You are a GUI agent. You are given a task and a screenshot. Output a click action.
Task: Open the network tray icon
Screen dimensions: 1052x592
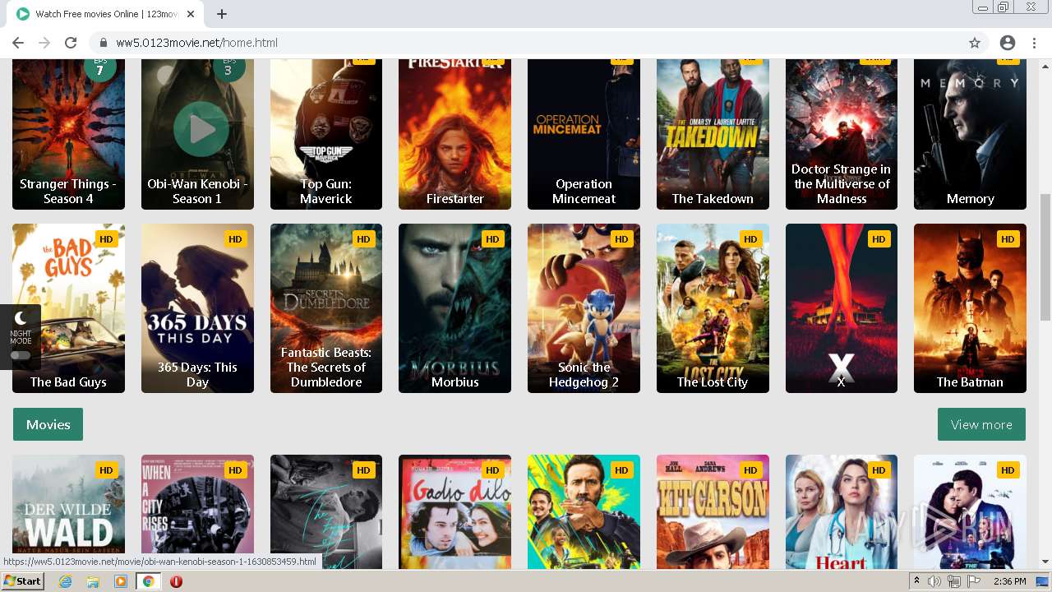coord(954,581)
